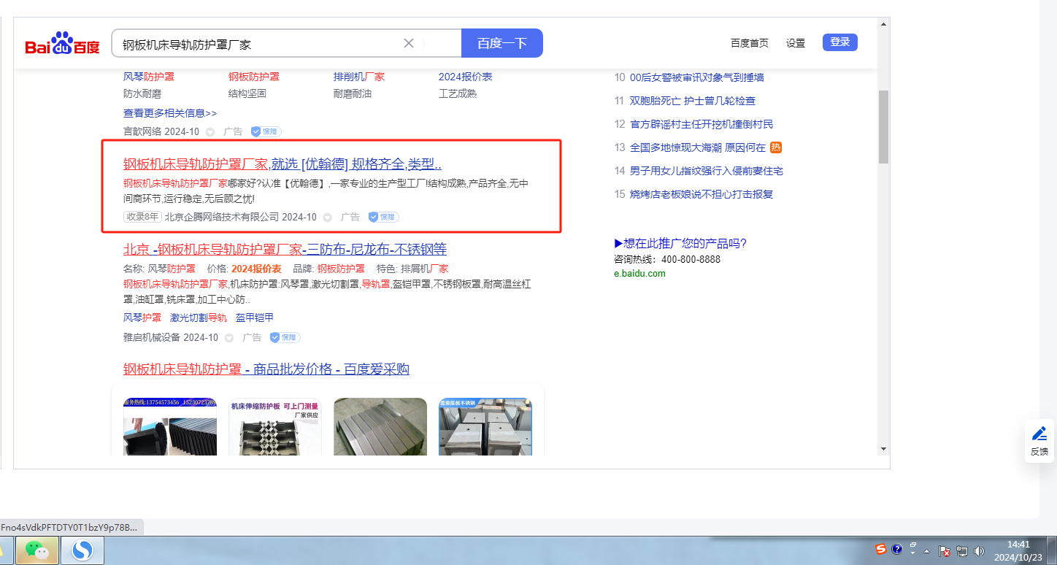Screen dimensions: 1057x565
Task: Open the taskbar clock showing 14:41
Action: tap(1018, 550)
